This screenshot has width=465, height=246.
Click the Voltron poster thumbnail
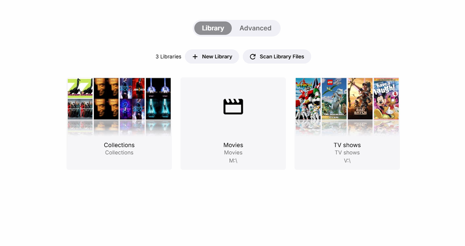pyautogui.click(x=308, y=99)
